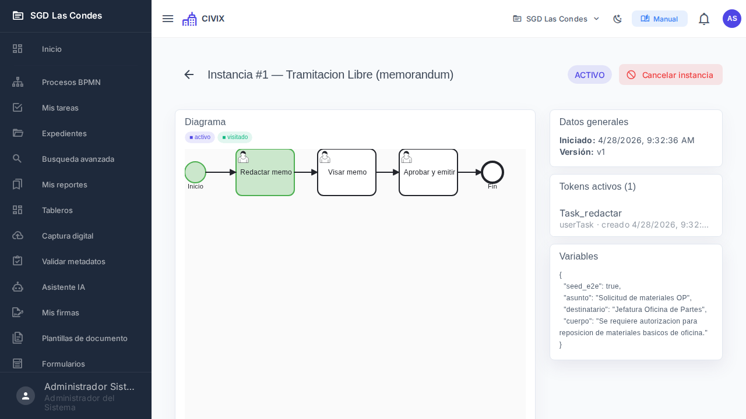Click the Formularios form icon

click(x=17, y=364)
